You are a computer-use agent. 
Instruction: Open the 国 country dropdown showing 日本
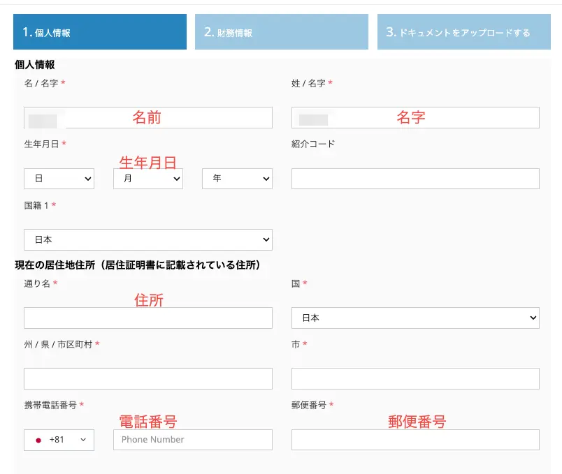point(415,317)
